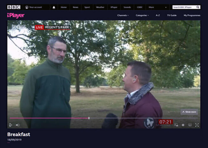Toggle subtitles icon in player
This screenshot has height=148, width=208.
(190, 125)
